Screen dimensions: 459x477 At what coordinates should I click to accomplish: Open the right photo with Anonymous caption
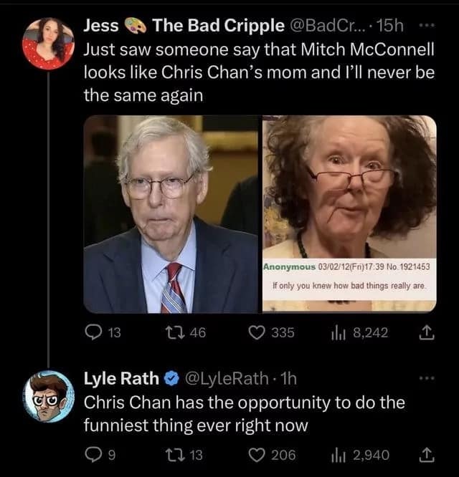[x=349, y=214]
